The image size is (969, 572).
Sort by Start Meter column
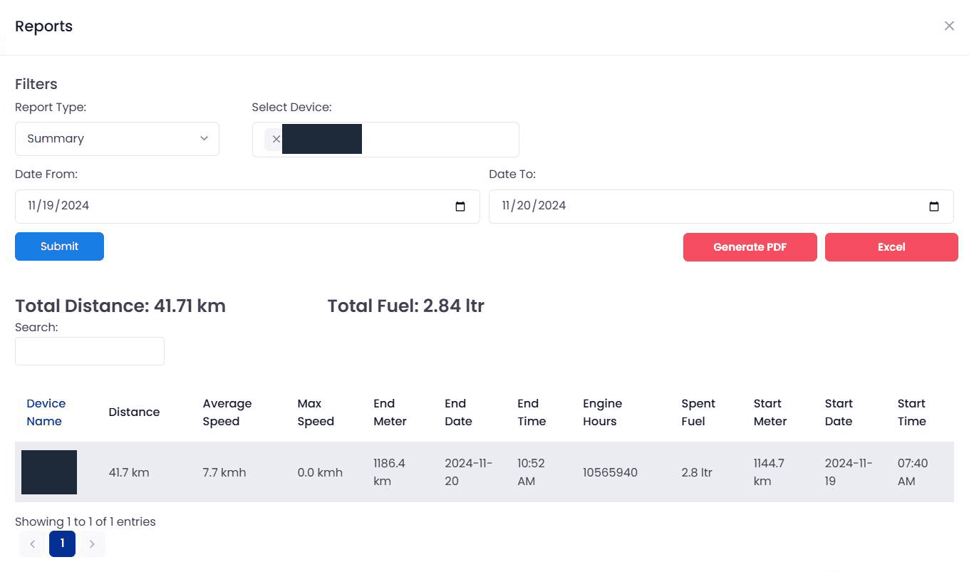[x=770, y=412]
